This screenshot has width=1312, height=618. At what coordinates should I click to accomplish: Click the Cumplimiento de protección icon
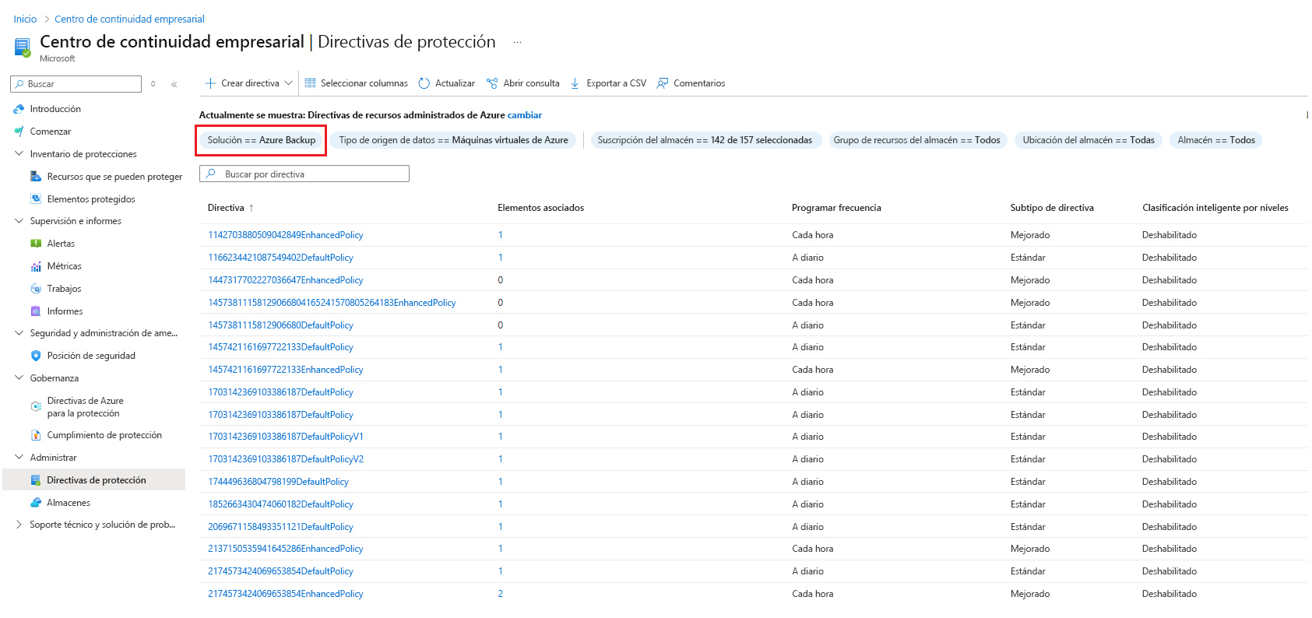click(36, 435)
